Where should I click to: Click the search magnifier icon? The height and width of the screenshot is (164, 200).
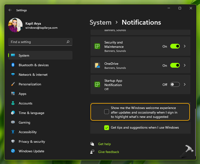[x=68, y=42]
